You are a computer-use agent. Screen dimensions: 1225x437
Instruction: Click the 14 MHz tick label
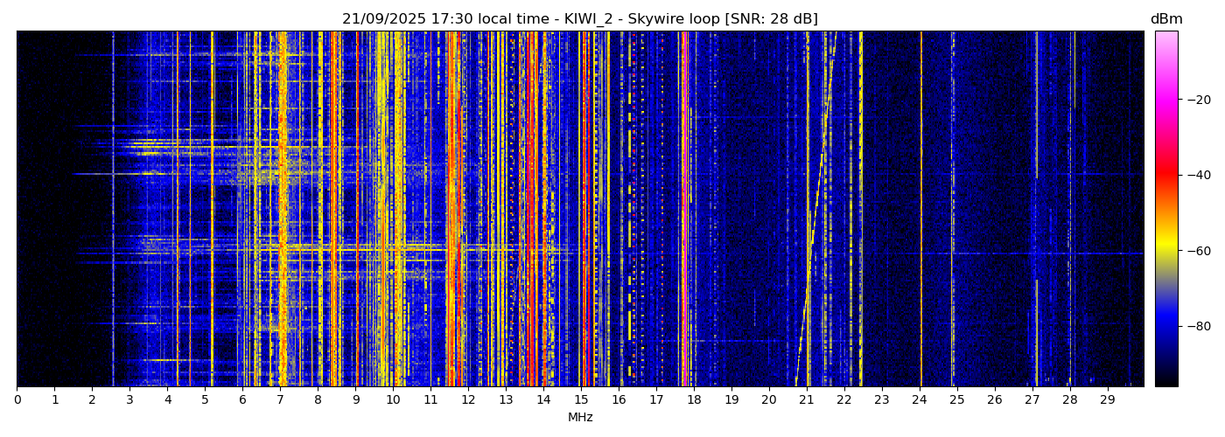(x=543, y=400)
